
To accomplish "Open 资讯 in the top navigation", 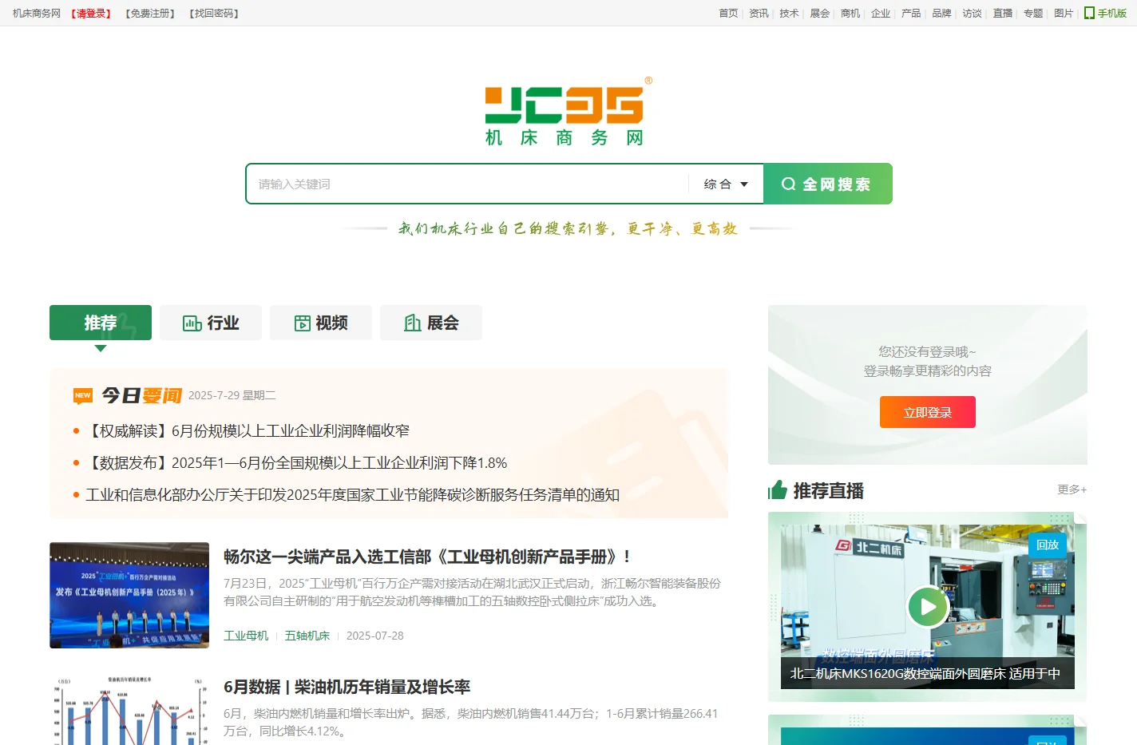I will pos(759,14).
